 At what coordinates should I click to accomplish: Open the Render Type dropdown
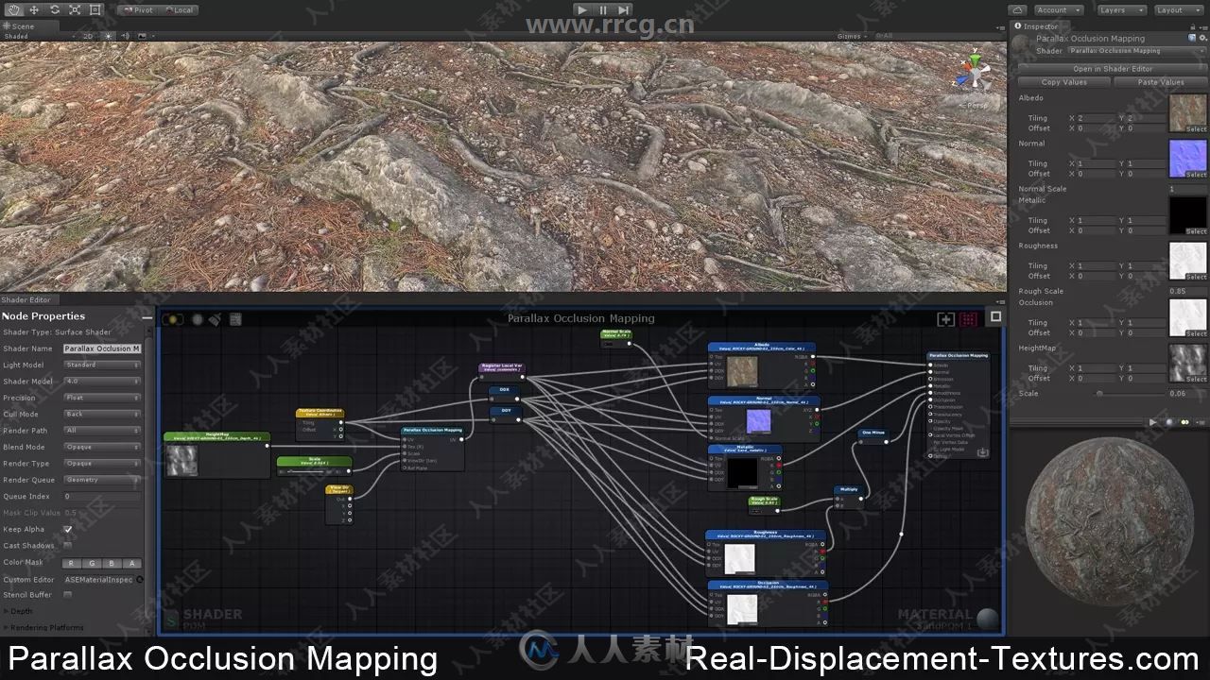coord(102,464)
